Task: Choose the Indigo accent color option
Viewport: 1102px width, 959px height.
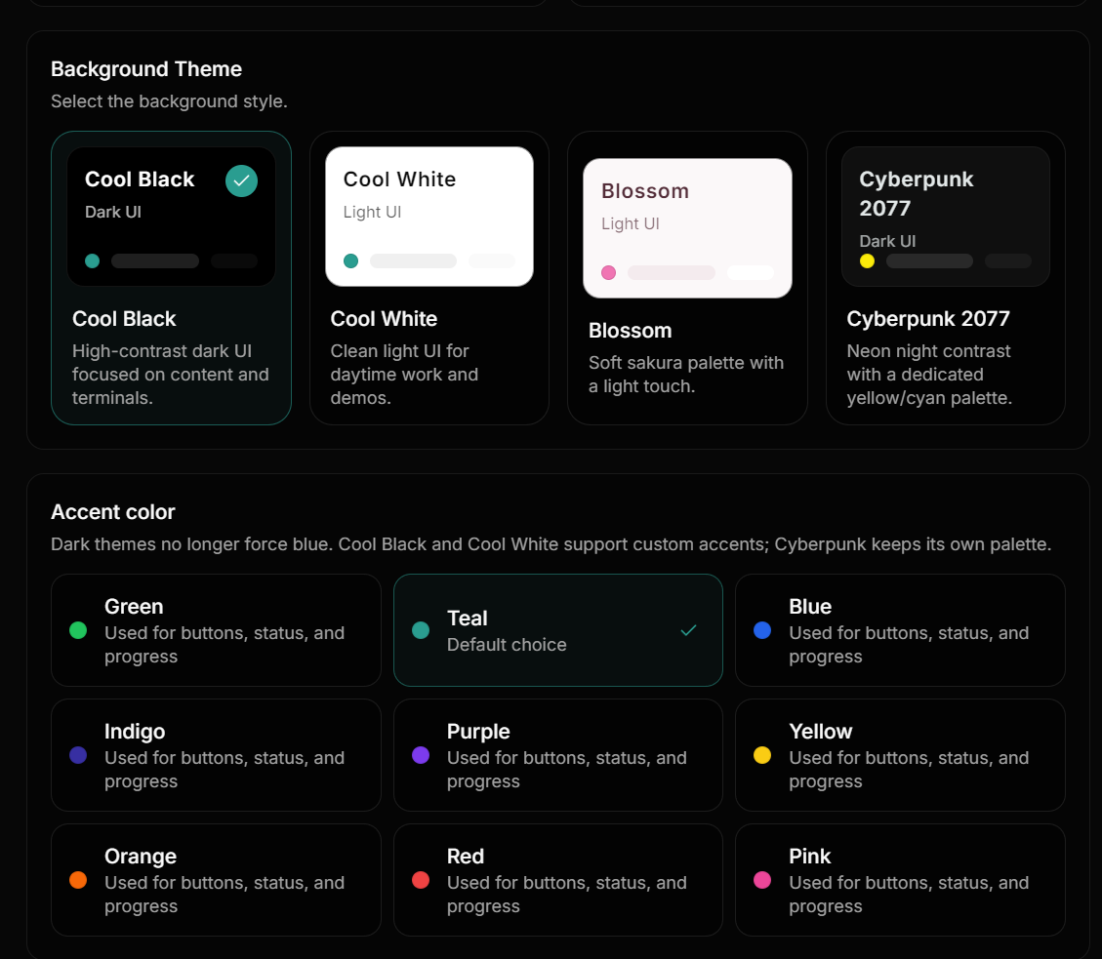Action: [x=217, y=755]
